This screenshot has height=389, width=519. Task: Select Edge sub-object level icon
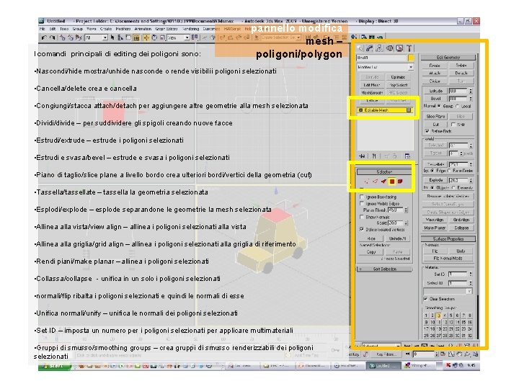point(375,182)
